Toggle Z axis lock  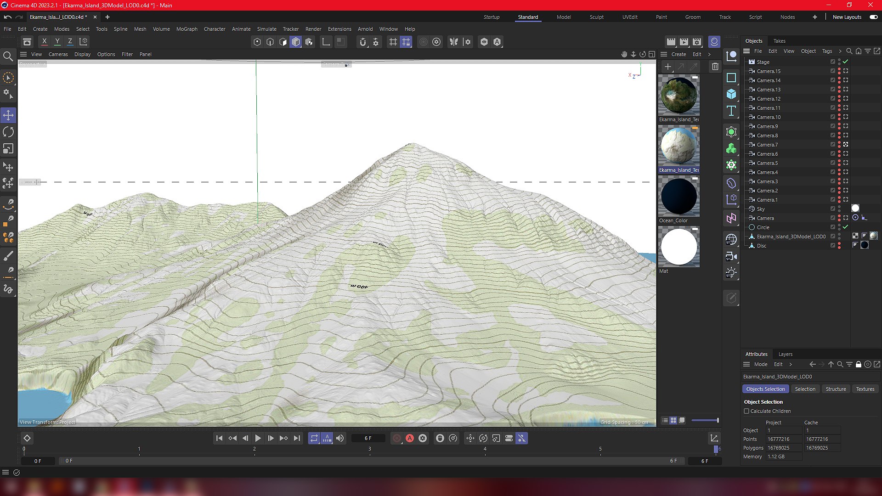(70, 42)
